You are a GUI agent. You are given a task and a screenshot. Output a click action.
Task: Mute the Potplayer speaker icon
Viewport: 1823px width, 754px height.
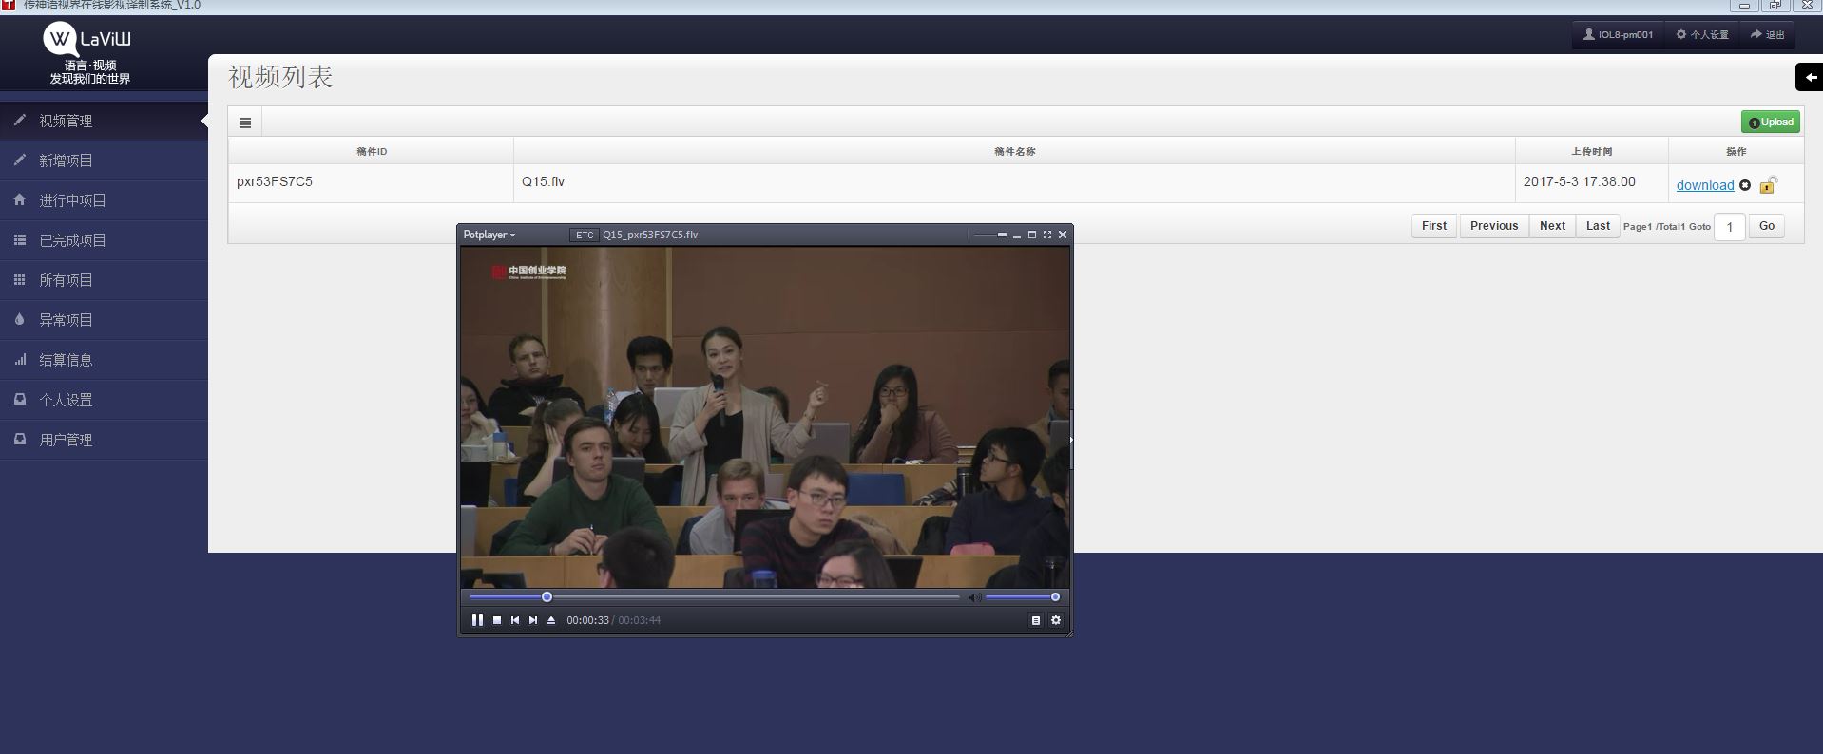[973, 597]
